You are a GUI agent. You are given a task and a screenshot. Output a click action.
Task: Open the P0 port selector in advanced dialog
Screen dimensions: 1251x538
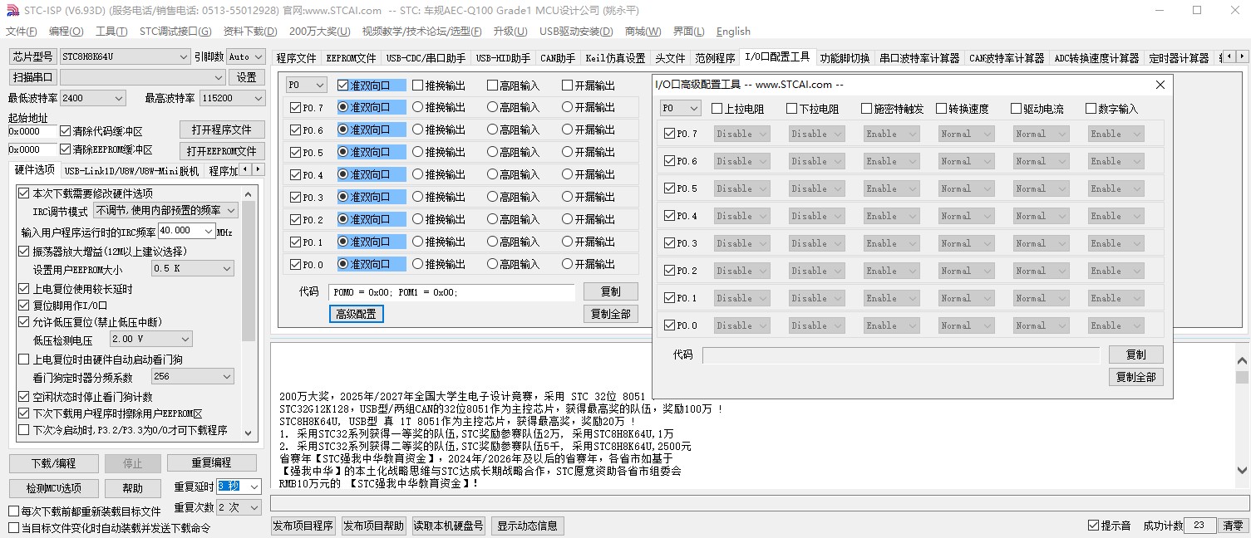681,109
